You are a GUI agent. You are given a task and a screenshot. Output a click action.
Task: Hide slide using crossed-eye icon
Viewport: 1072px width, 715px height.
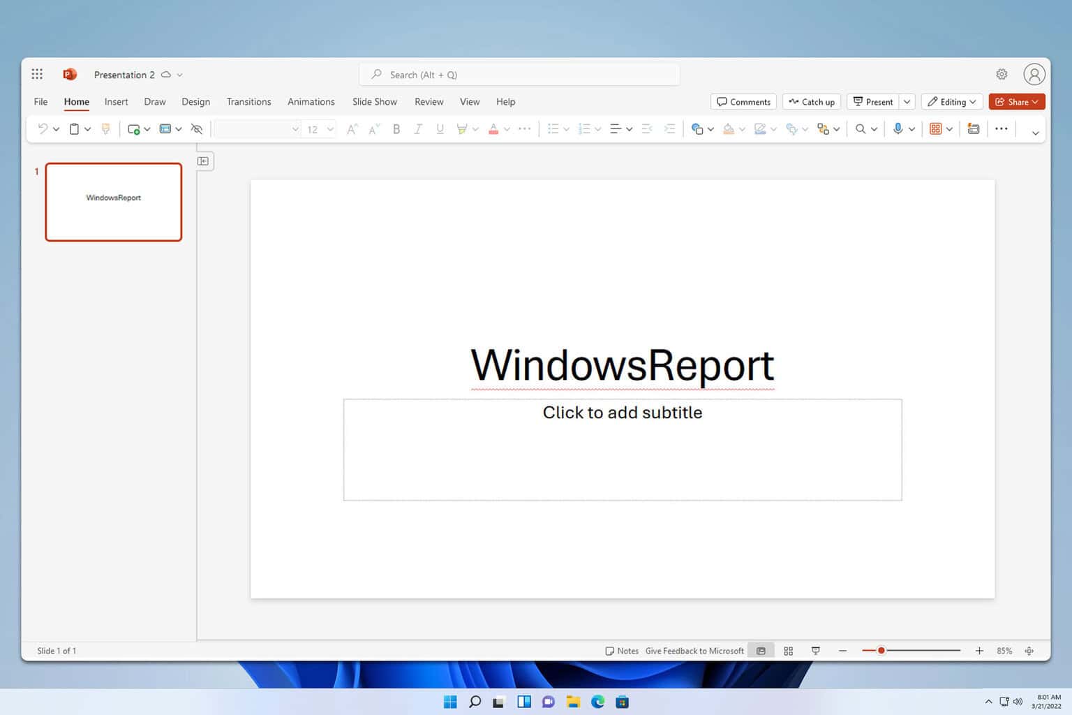click(x=197, y=128)
